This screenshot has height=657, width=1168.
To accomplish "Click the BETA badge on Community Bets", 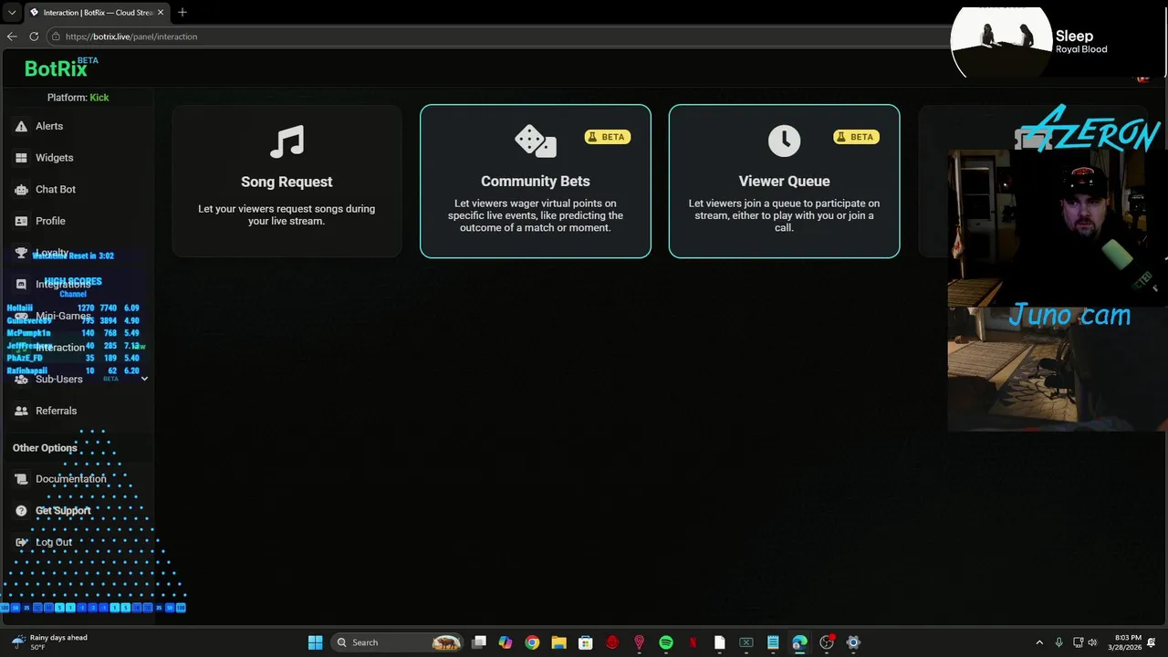I will click(x=608, y=137).
